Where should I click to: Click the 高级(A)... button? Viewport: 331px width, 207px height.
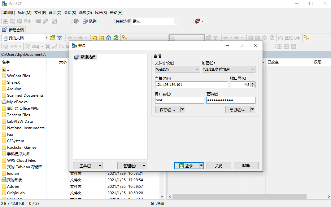click(237, 110)
